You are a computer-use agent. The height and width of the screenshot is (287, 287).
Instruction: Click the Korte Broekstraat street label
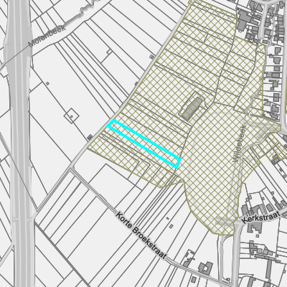click(141, 235)
